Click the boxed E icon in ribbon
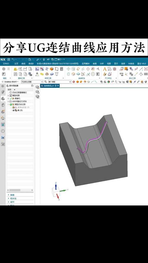This screenshot has height=263, width=148. coord(98,74)
